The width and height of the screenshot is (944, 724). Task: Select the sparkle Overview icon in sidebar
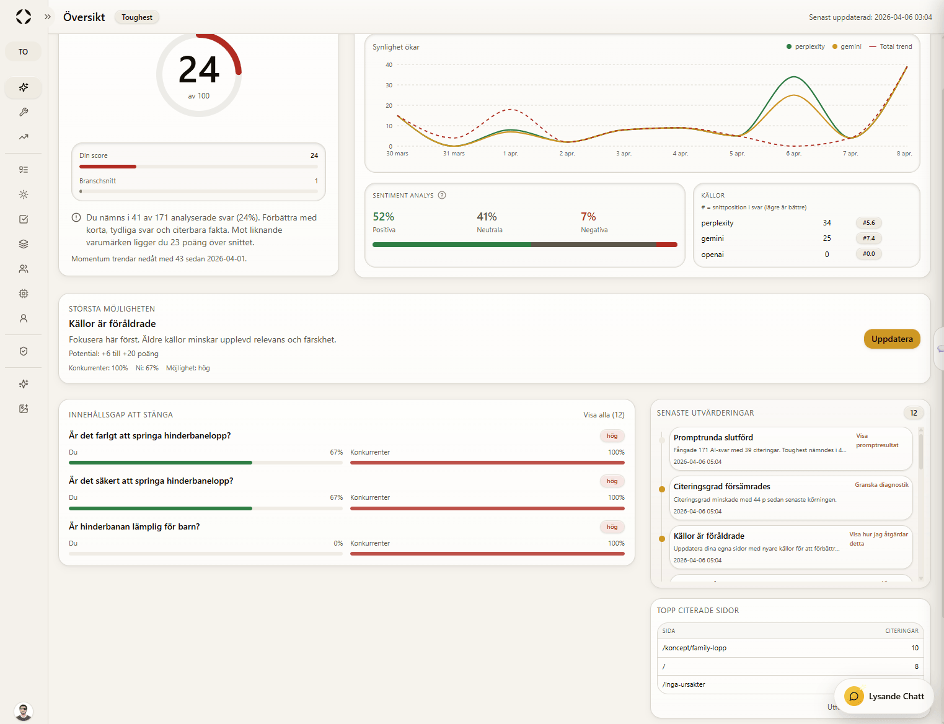(23, 88)
